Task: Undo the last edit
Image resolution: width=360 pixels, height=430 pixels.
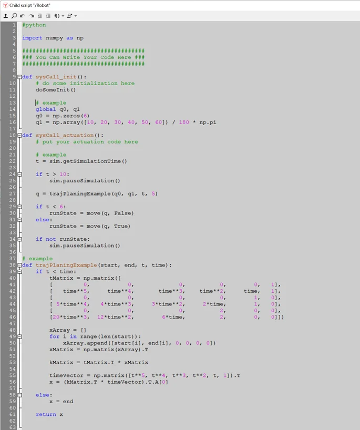Action: [23, 16]
